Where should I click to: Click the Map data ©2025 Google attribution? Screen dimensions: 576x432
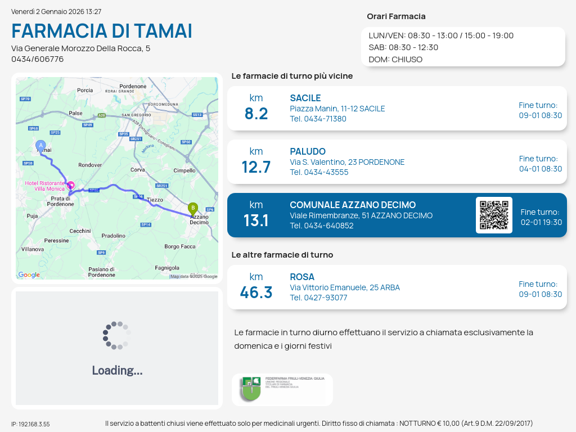194,276
